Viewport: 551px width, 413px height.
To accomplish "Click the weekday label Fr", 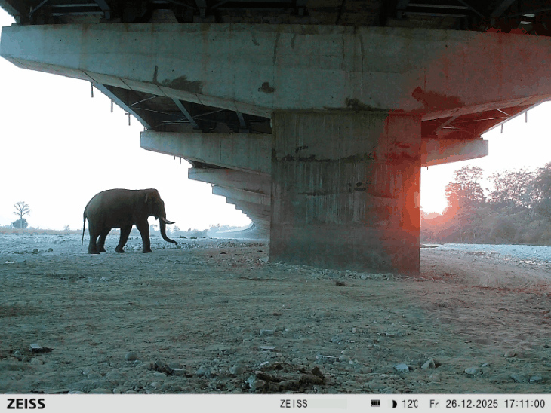I will point(434,404).
